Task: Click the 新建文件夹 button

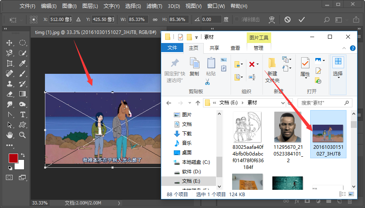Action: pos(272,70)
